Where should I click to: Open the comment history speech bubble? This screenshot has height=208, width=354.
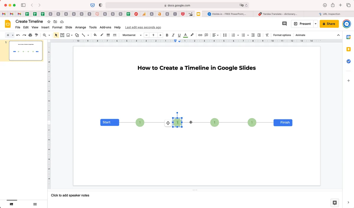(284, 24)
